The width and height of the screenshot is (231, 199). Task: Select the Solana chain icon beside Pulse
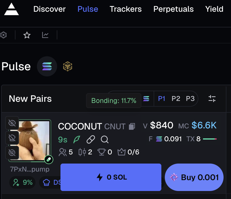pyautogui.click(x=47, y=67)
